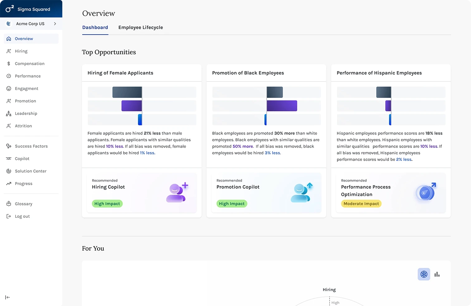
Task: Open the Promotion Copilot recommendation
Action: coord(266,193)
